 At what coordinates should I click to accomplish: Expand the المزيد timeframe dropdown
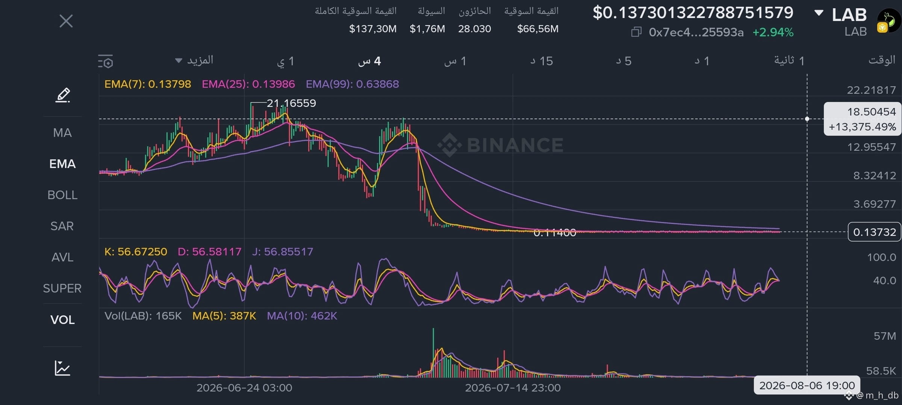pos(194,60)
